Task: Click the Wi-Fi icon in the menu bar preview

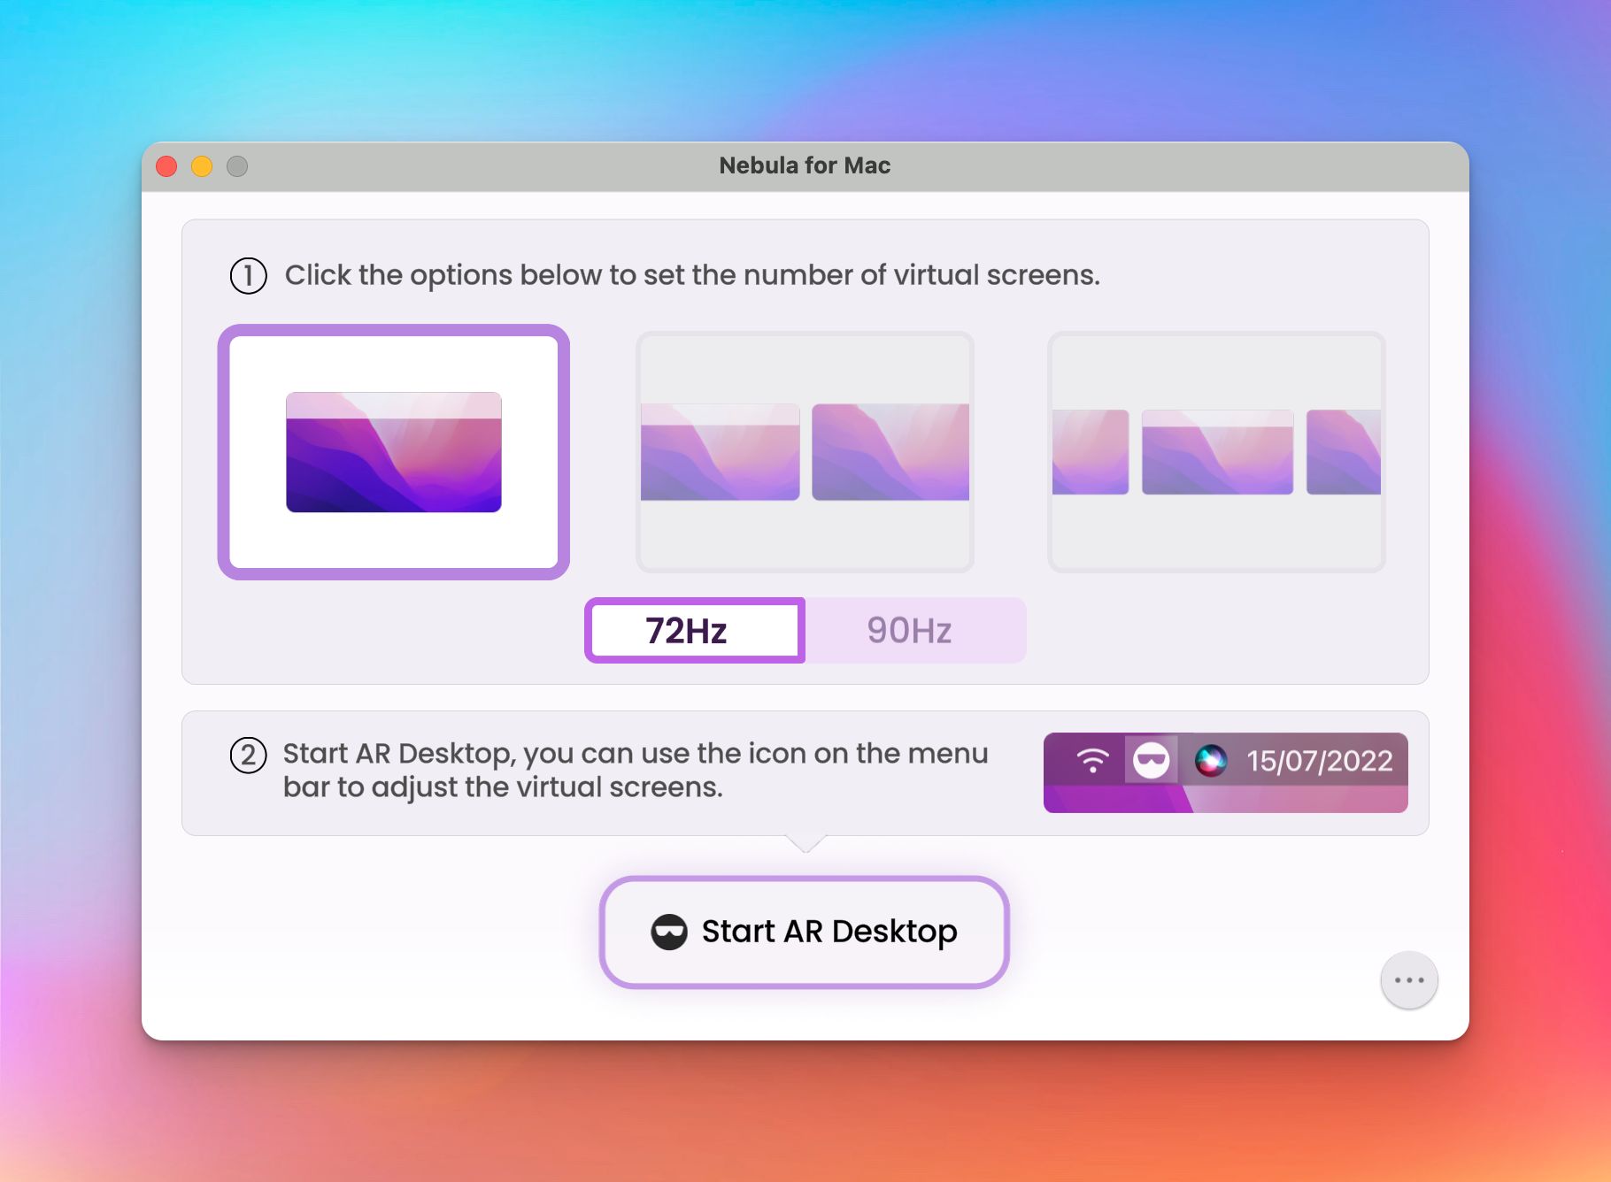Action: coord(1092,759)
